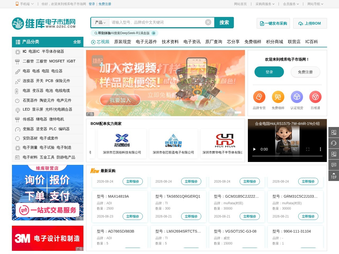Screen dimensions: 339x254
Task: Open the 免费领样 yellow icon
Action: 278,97
